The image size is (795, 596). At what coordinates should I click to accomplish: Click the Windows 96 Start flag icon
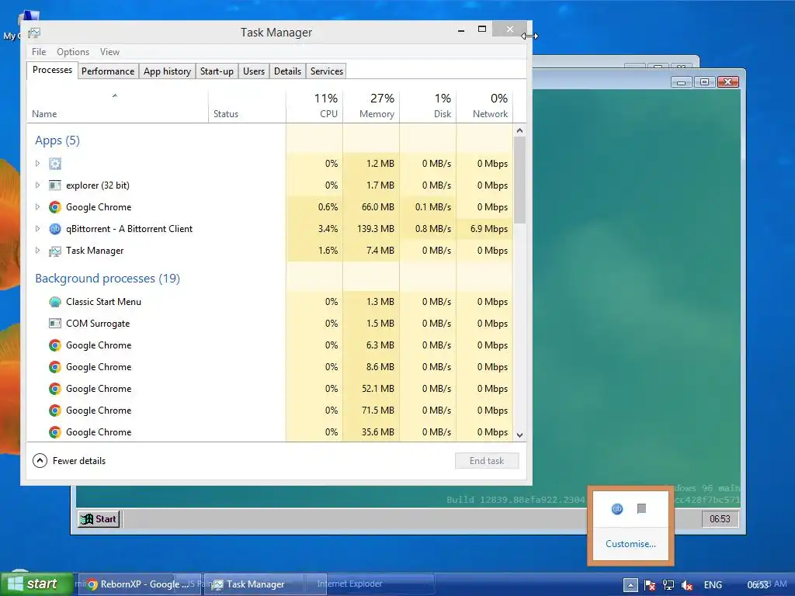87,519
